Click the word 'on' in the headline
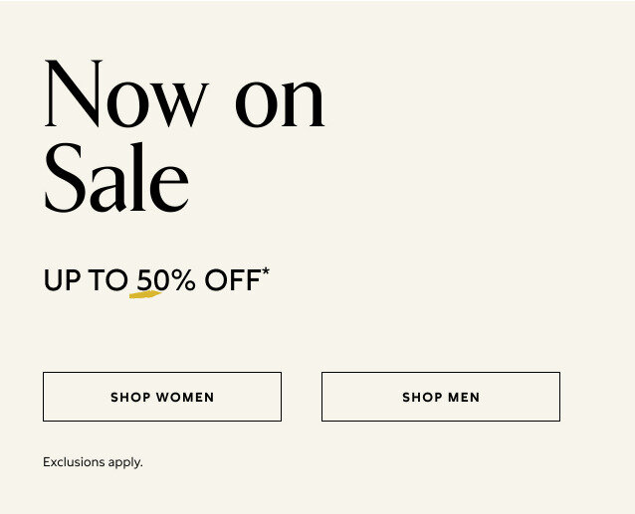The height and width of the screenshot is (514, 635). [280, 99]
